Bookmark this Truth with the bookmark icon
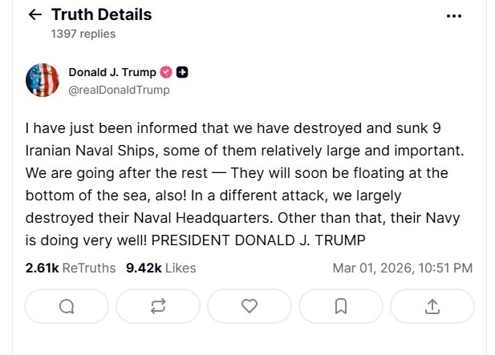The image size is (495, 355). point(341,306)
